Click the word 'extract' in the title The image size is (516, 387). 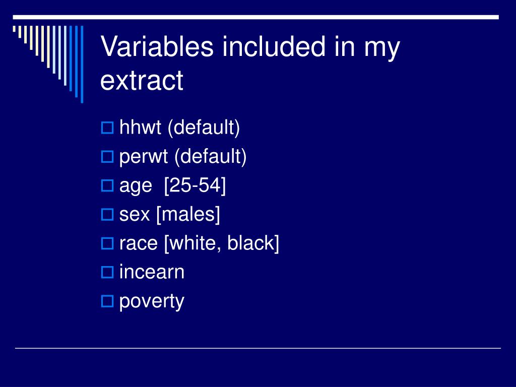[142, 80]
